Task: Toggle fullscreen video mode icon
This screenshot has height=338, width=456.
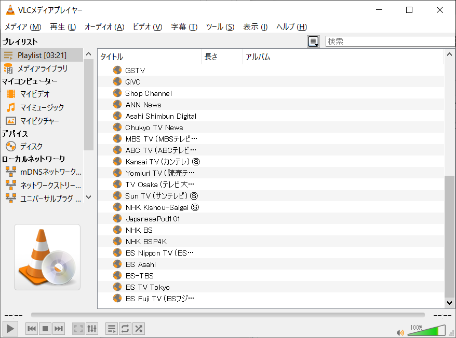Action: click(78, 329)
